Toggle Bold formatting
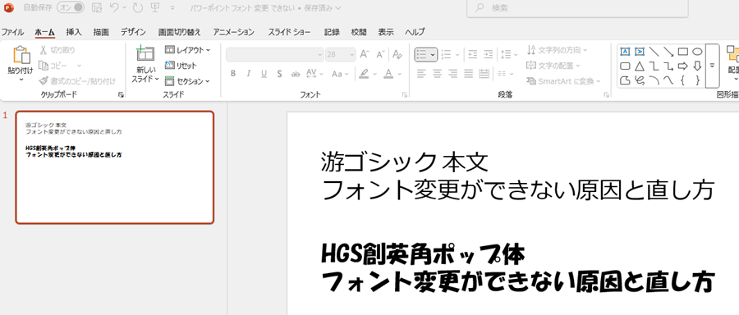The width and height of the screenshot is (739, 315). coord(233,74)
